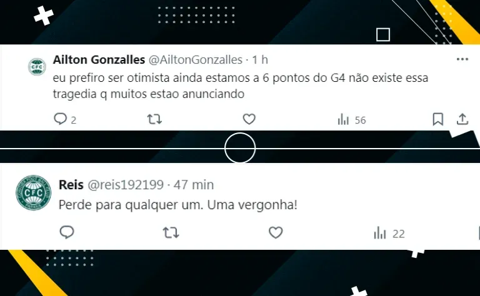Open more options menu on Ailton's tweet
The height and width of the screenshot is (296, 480).
pos(462,59)
